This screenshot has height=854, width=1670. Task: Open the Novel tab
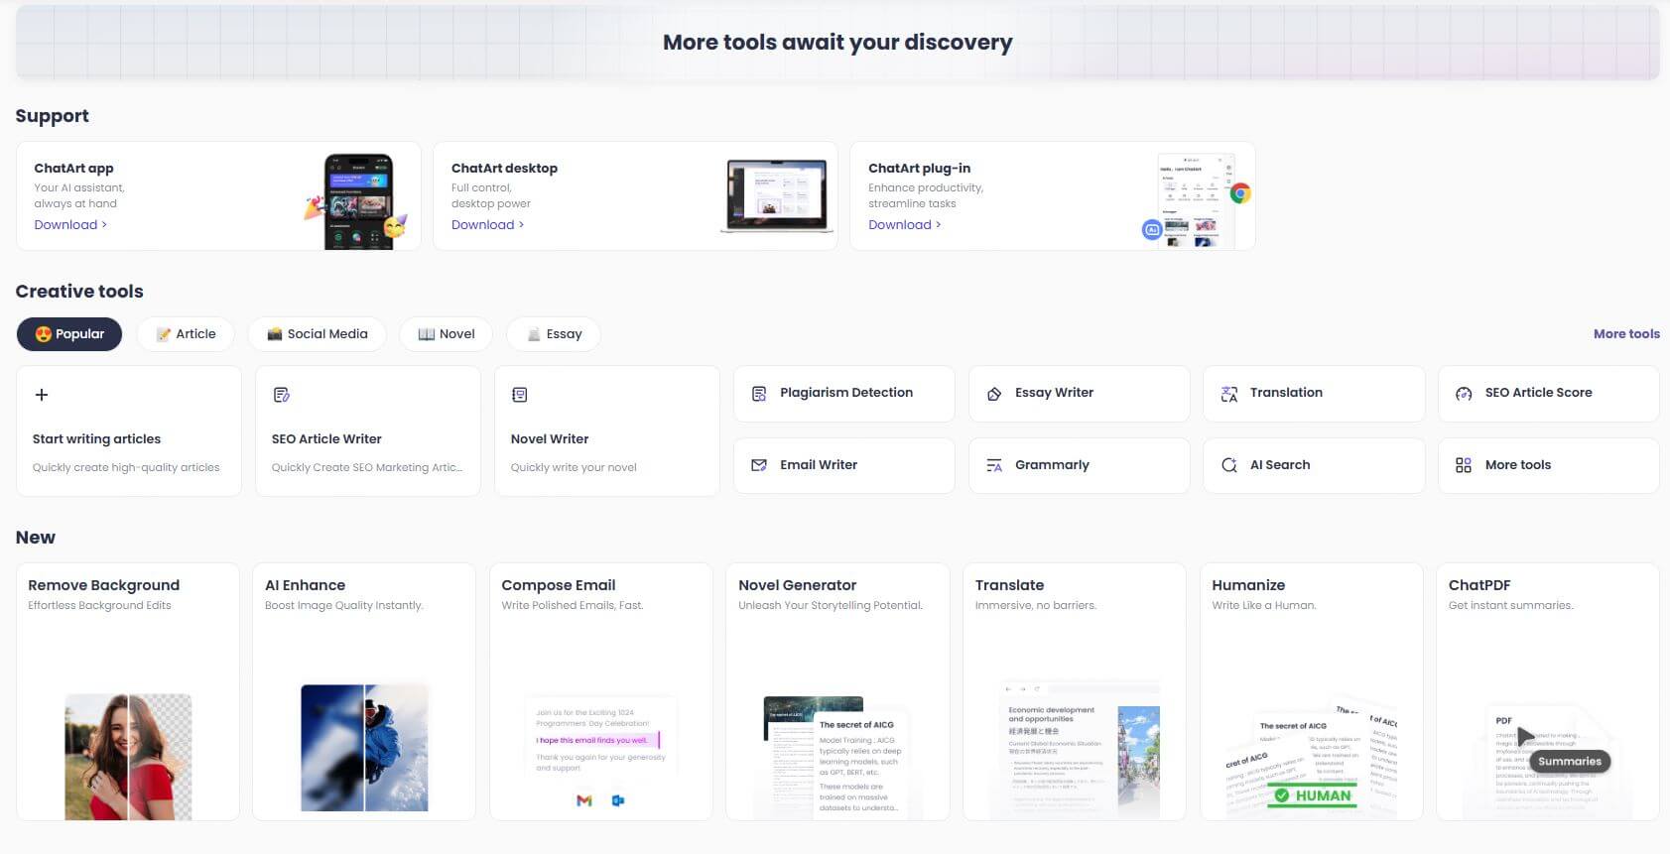[447, 334]
